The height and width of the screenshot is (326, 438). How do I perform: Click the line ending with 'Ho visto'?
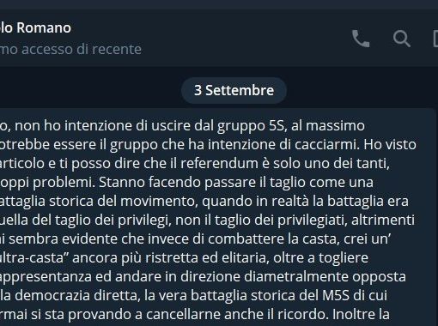(208, 144)
